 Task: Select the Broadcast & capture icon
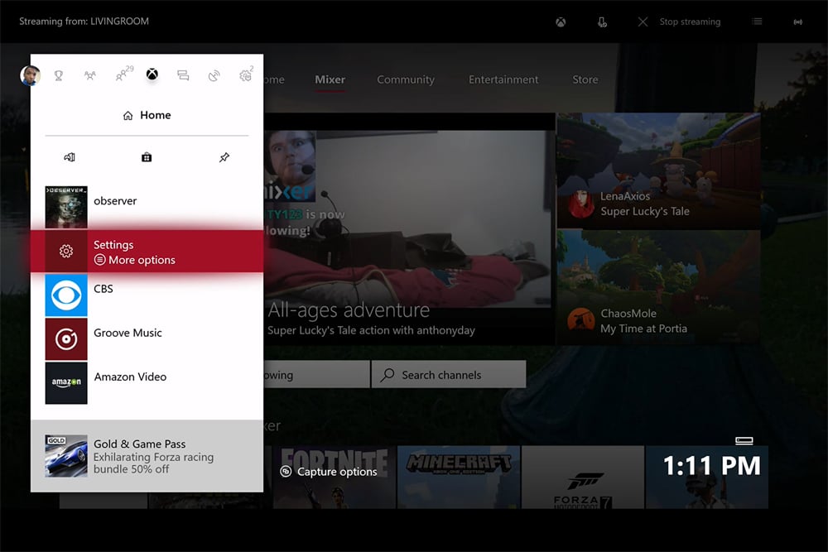[214, 75]
